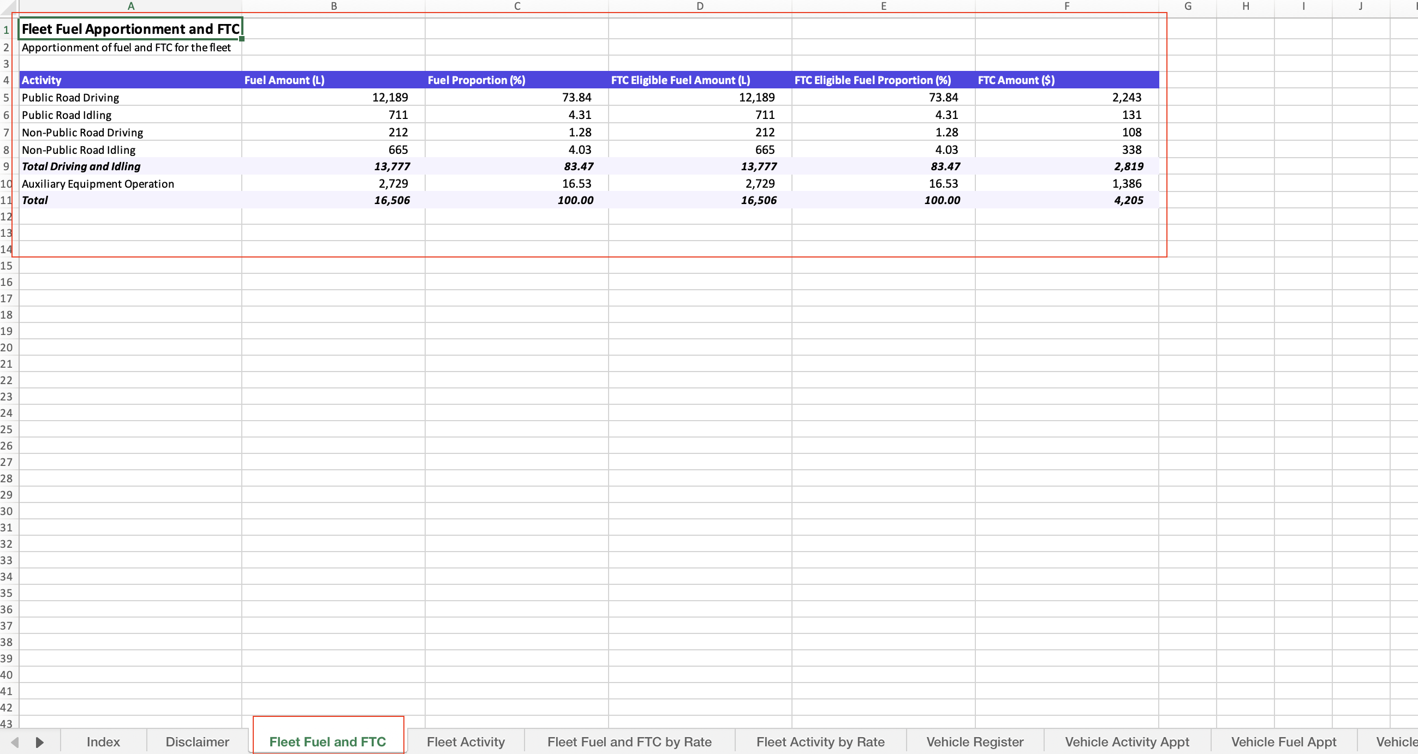The height and width of the screenshot is (754, 1418).
Task: Switch to the Vehicle Activity Appt tab
Action: [1126, 741]
